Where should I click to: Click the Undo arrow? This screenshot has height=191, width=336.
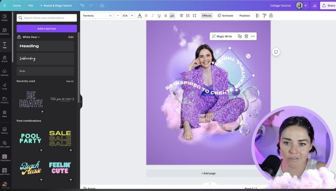coord(82,5)
